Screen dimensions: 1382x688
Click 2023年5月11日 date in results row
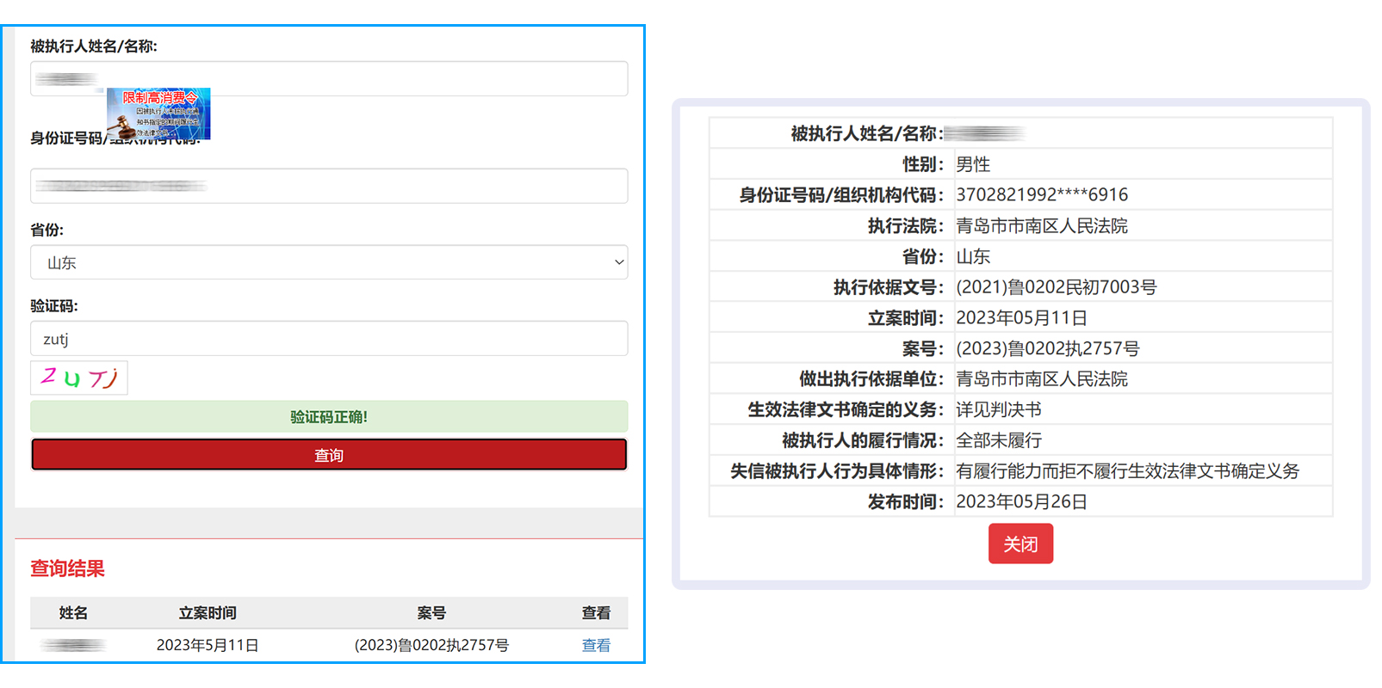pyautogui.click(x=208, y=645)
